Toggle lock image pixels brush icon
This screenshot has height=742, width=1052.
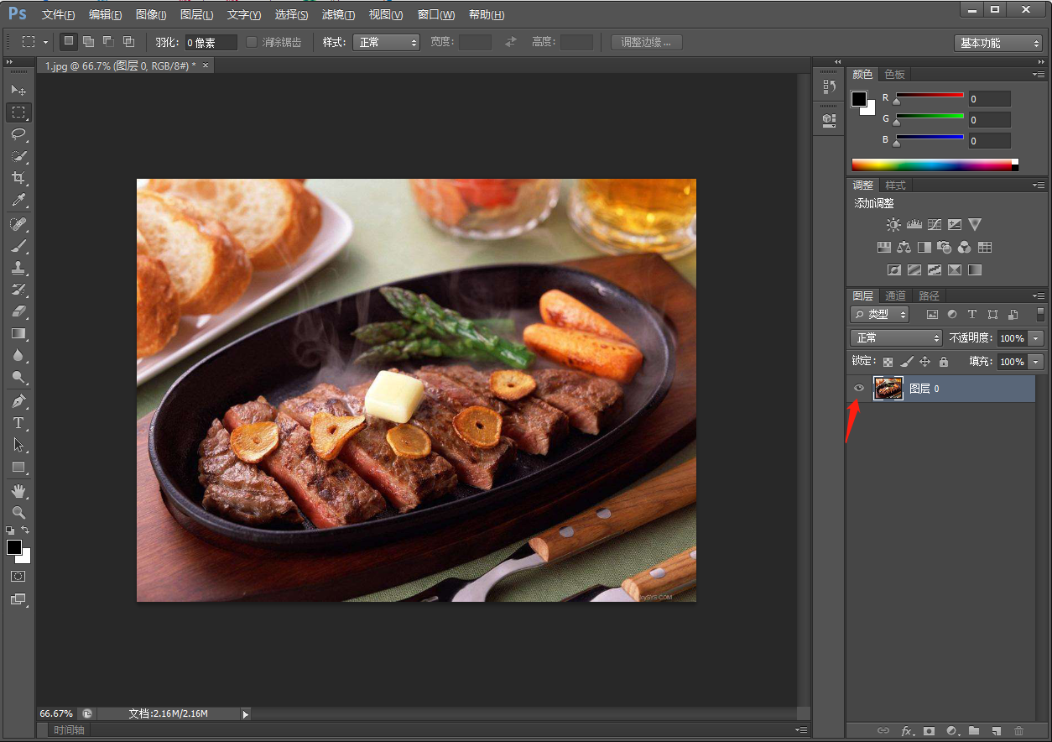[906, 362]
